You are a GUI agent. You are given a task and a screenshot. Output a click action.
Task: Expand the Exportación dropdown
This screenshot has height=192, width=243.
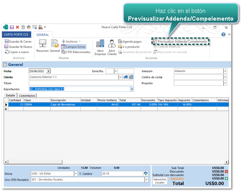(x=132, y=89)
